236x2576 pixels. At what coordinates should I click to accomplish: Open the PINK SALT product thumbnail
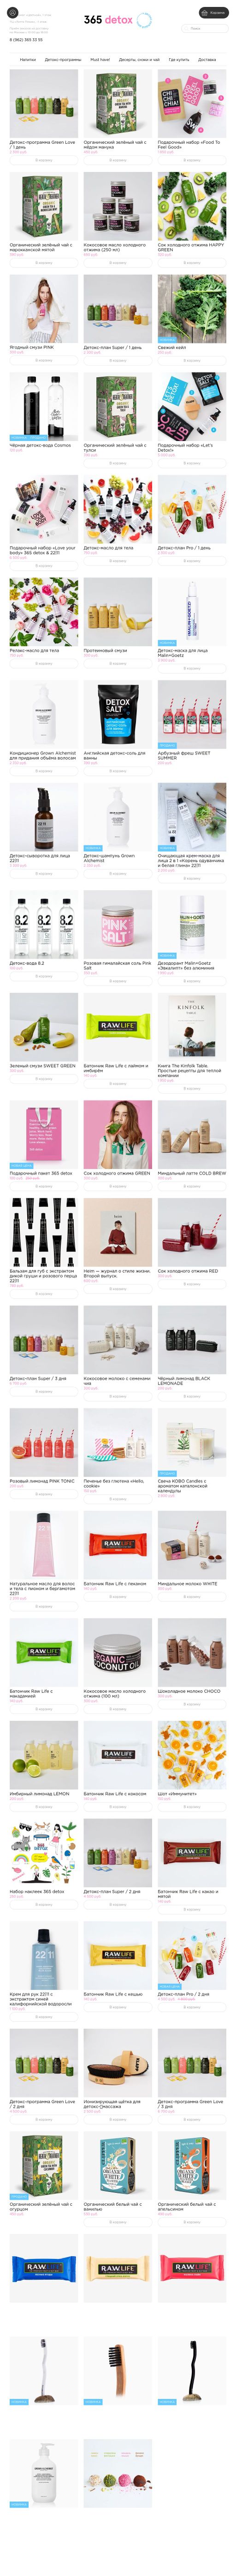point(118,925)
